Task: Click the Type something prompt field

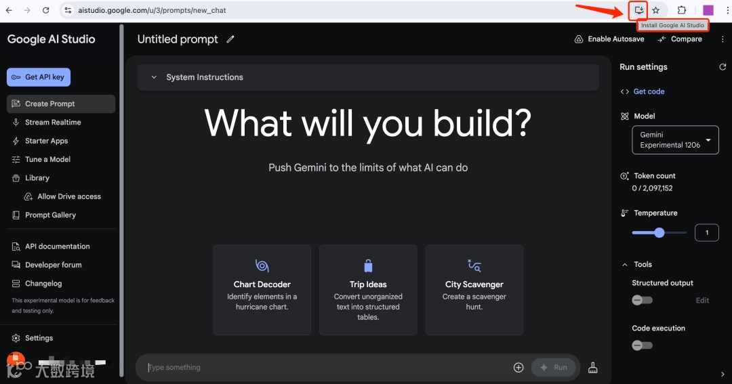Action: (x=327, y=368)
